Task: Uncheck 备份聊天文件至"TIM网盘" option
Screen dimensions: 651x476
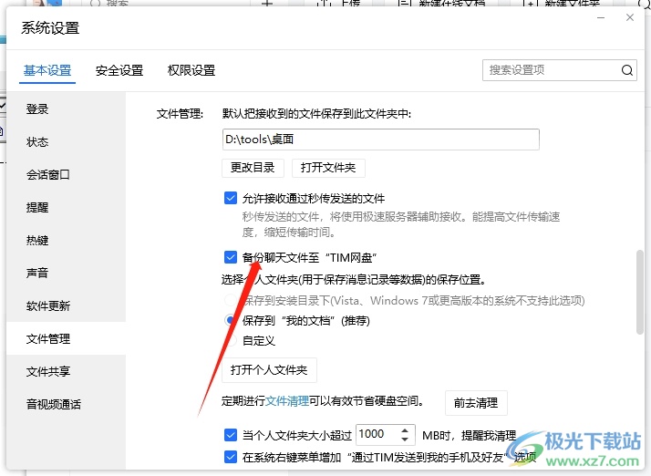Action: click(231, 258)
